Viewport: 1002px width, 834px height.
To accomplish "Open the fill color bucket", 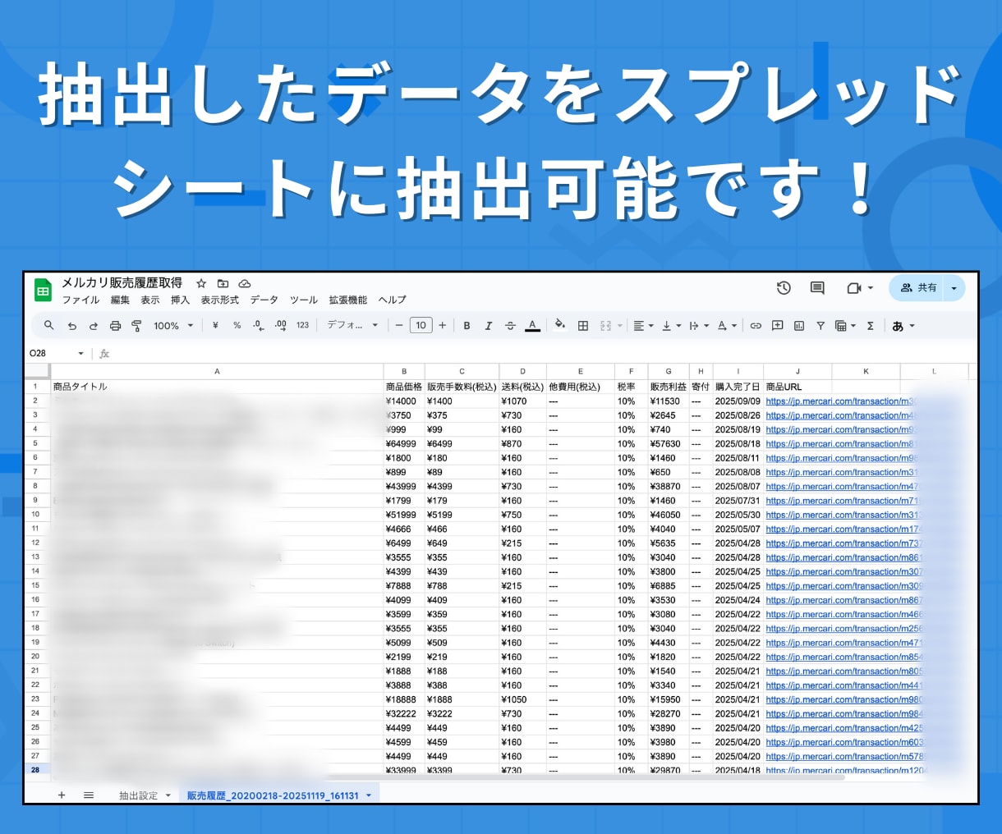I will pyautogui.click(x=560, y=325).
